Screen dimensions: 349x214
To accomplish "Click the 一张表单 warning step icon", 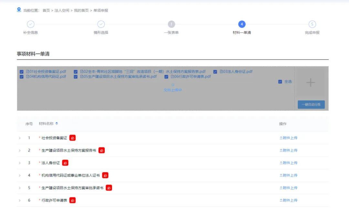I will 171,24.
